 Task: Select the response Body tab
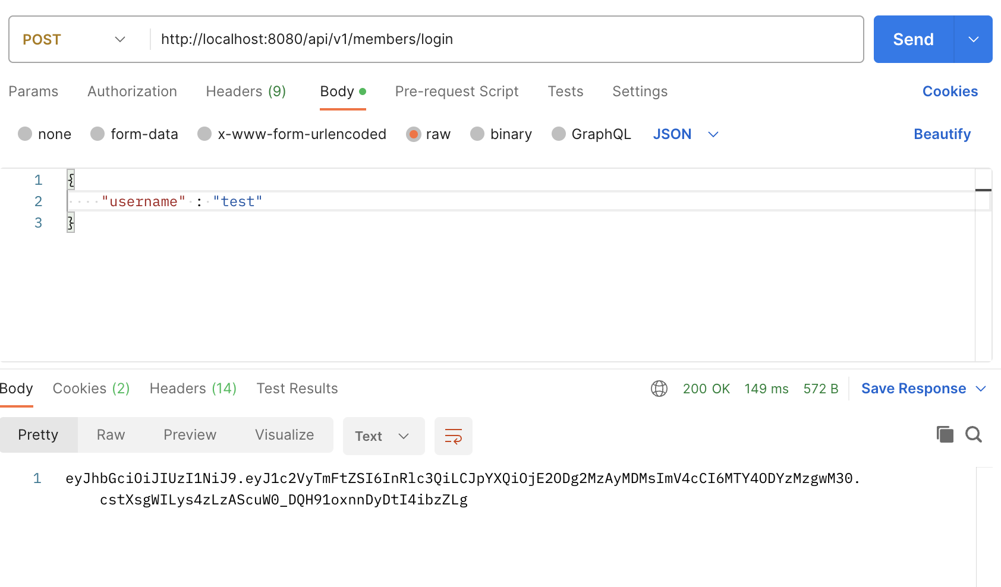pyautogui.click(x=16, y=389)
